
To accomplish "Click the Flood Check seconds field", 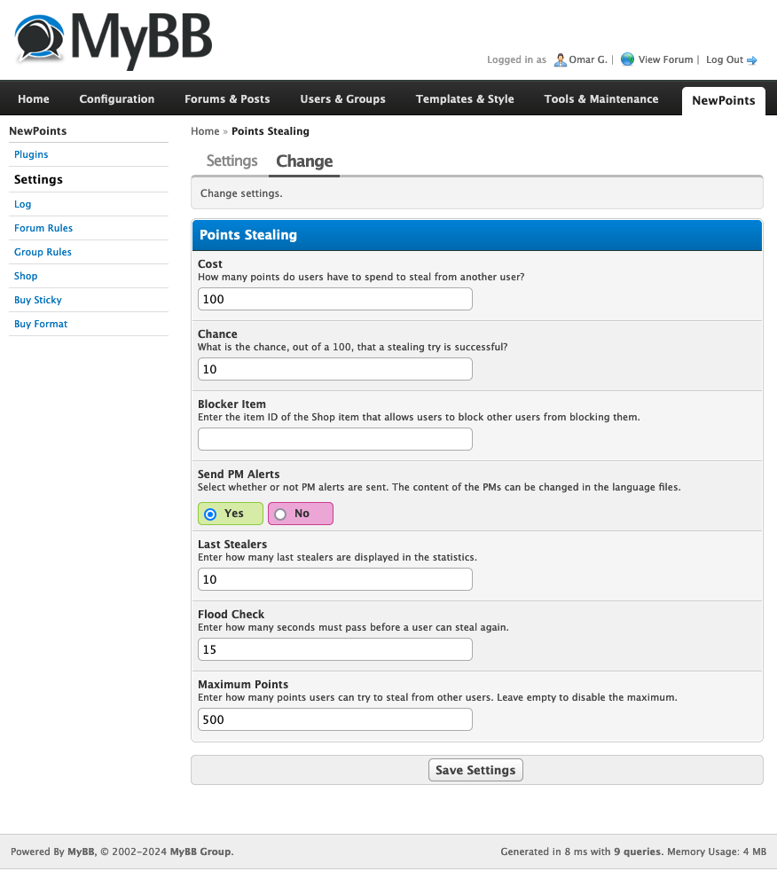I will [x=334, y=649].
